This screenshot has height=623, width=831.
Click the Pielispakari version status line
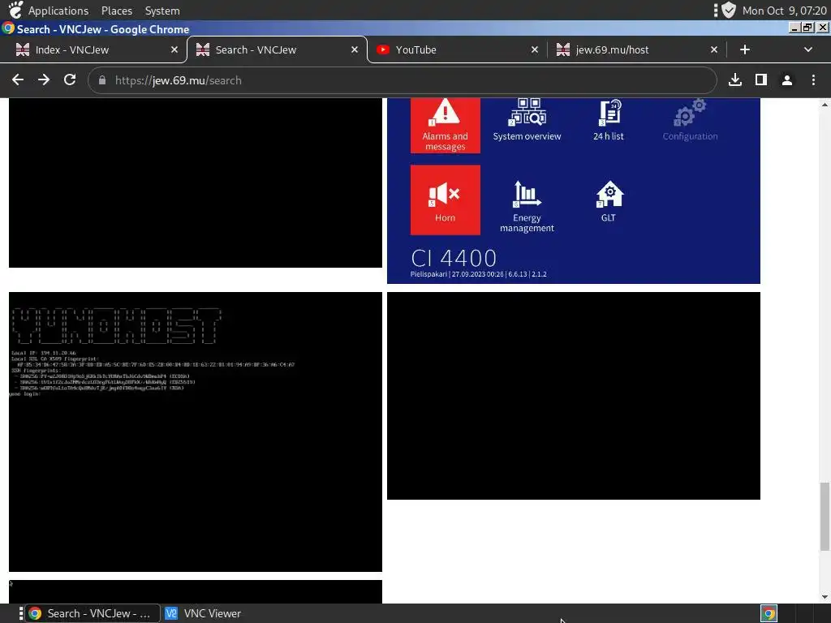click(478, 274)
